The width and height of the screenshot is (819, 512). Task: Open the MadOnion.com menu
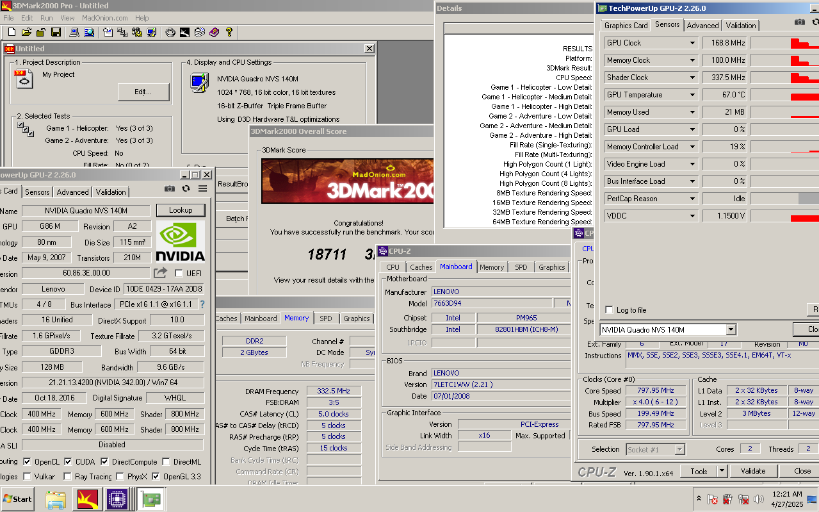tap(104, 18)
